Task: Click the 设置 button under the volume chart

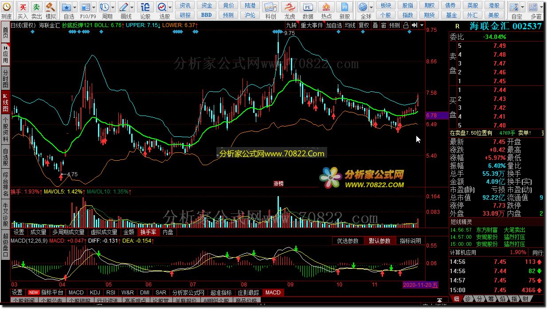Action: coord(19,232)
